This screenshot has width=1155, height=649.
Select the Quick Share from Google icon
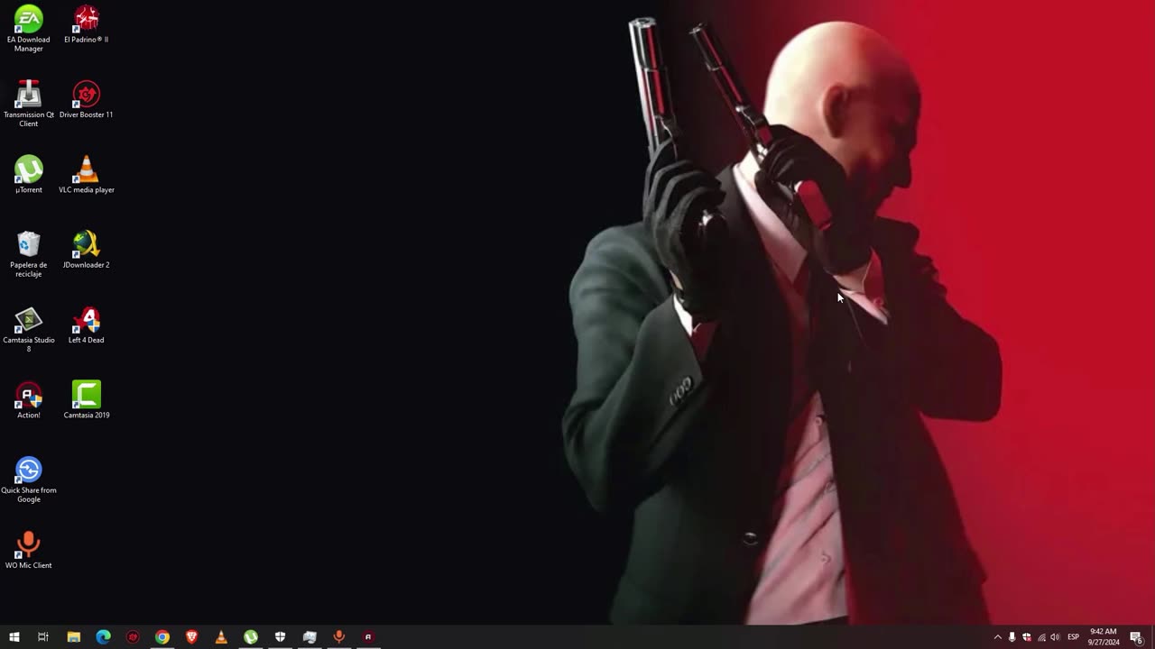coord(28,480)
